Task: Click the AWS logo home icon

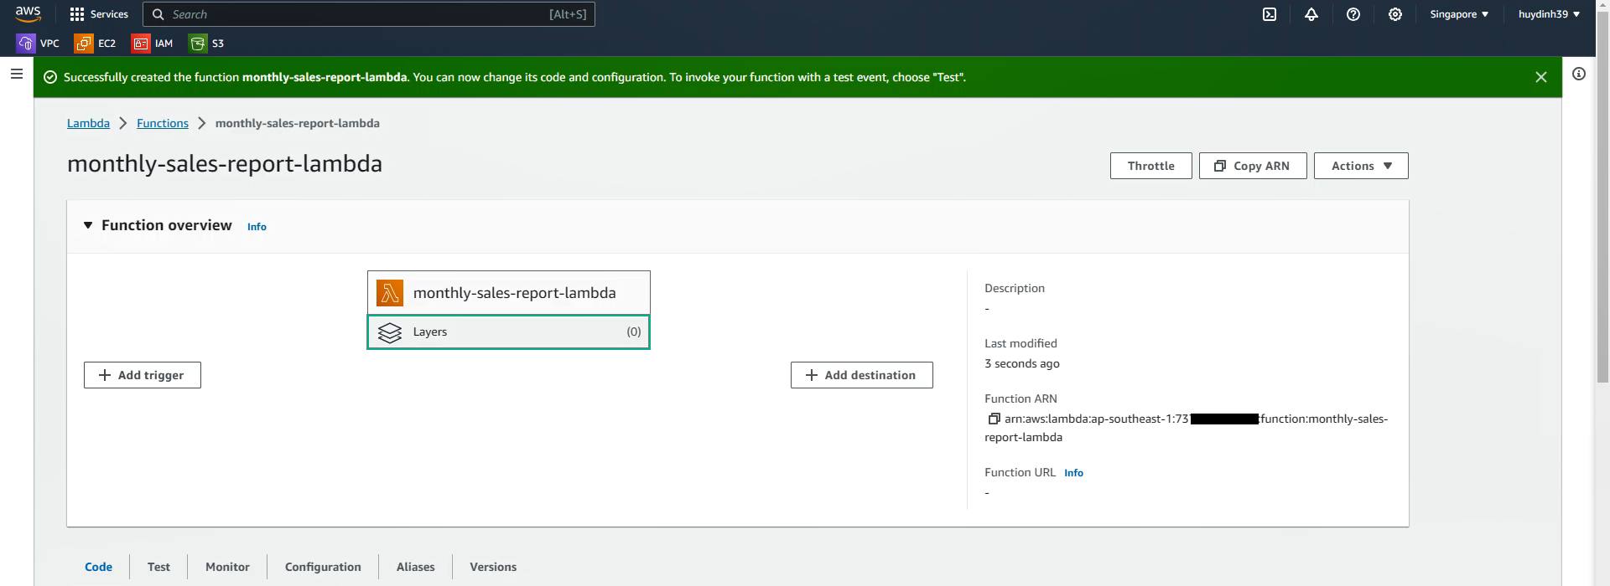Action: click(x=28, y=14)
